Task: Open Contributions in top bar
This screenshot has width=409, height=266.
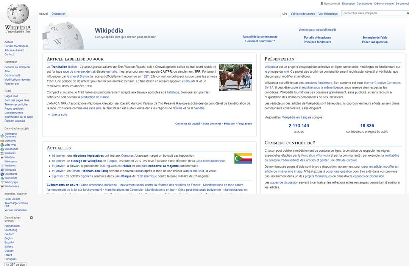Action: click(364, 4)
